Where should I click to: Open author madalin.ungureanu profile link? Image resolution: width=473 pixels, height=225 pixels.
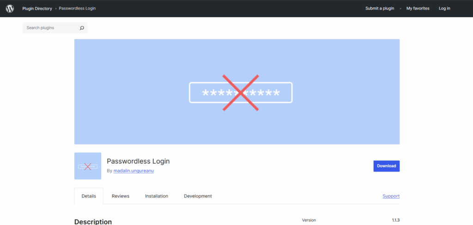133,171
